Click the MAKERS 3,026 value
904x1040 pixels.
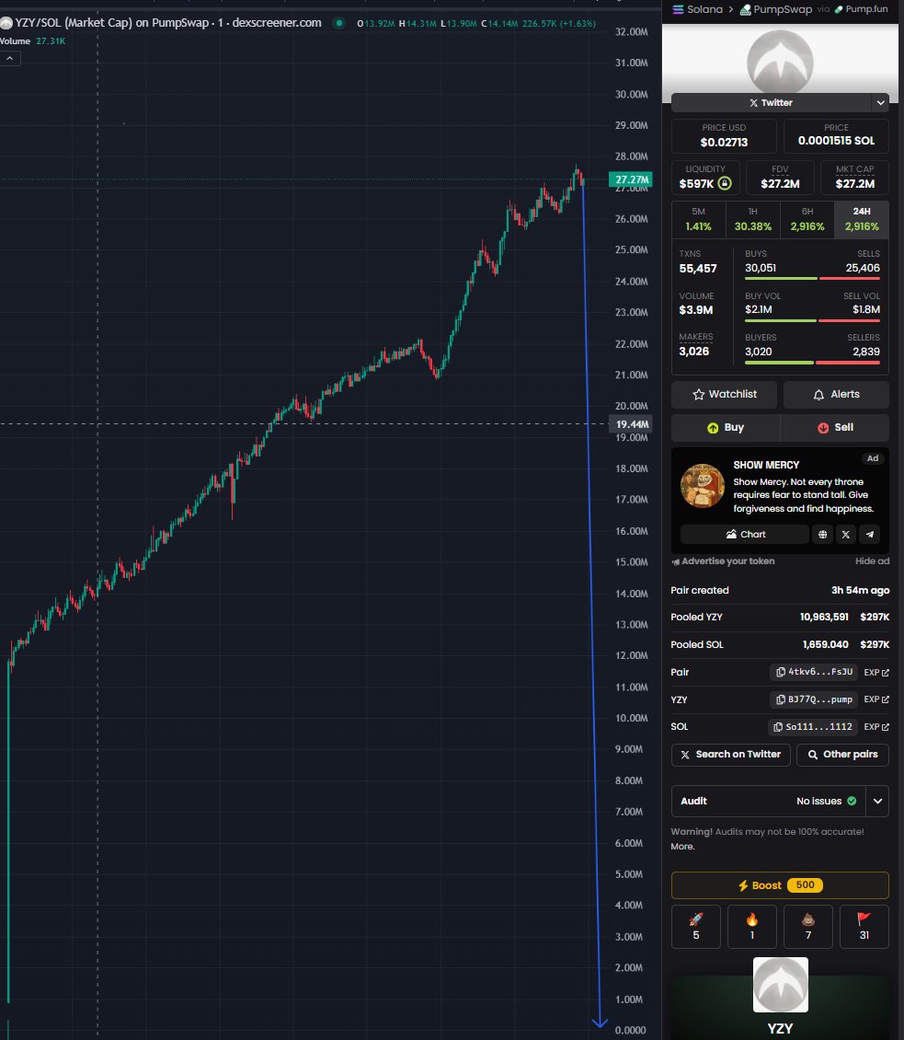tap(694, 352)
